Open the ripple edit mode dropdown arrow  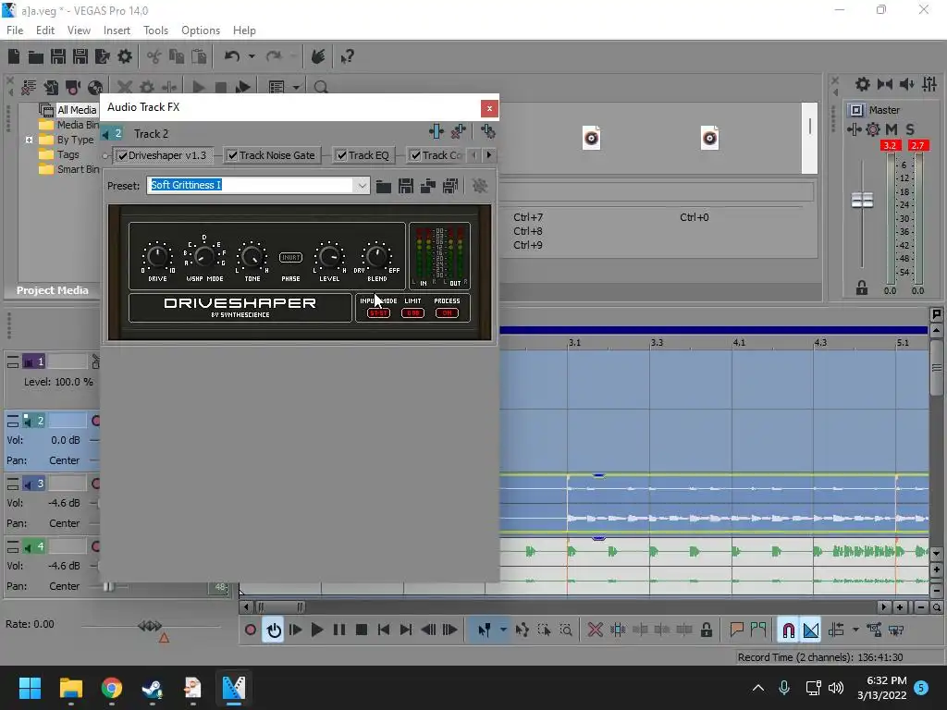pyautogui.click(x=855, y=630)
